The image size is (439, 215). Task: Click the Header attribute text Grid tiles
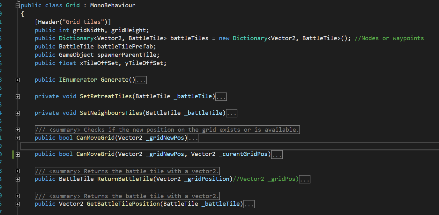click(82, 22)
